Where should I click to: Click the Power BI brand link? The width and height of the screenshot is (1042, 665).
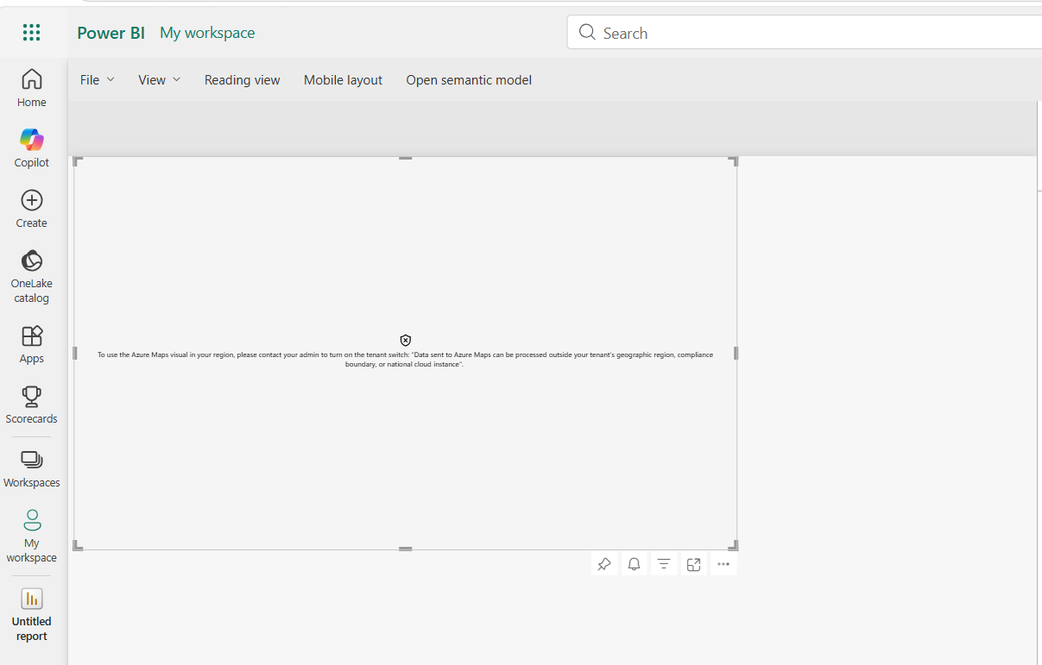pyautogui.click(x=111, y=33)
